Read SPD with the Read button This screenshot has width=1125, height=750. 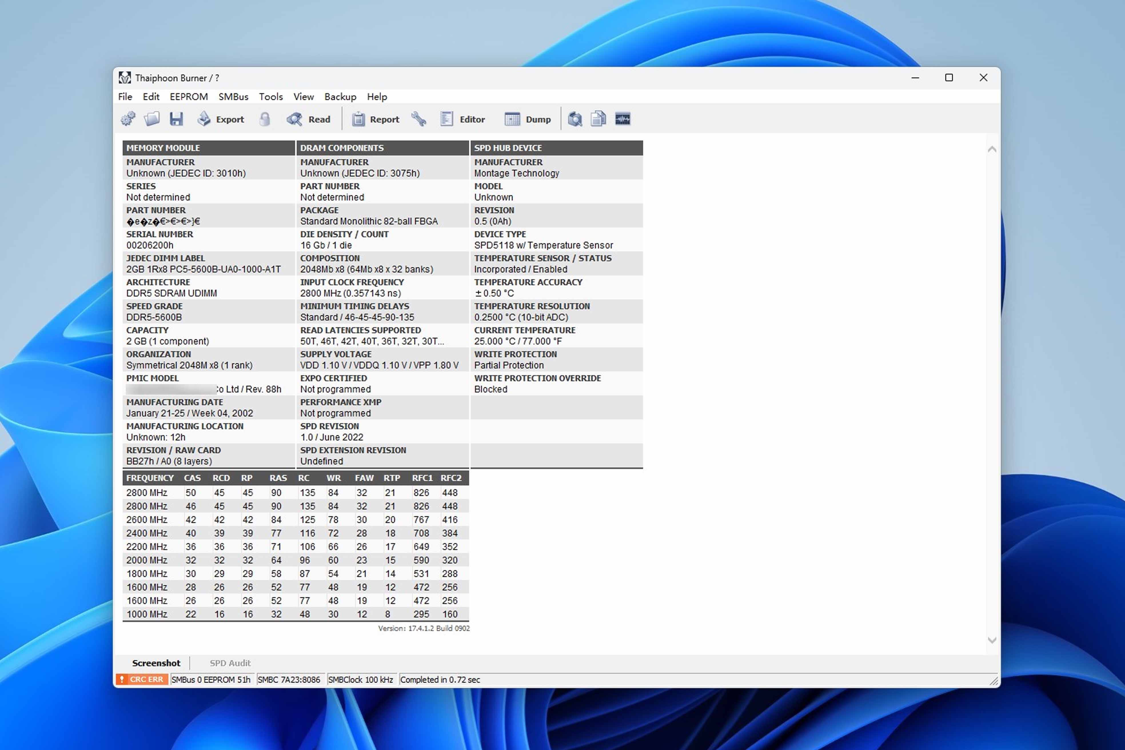pyautogui.click(x=308, y=119)
